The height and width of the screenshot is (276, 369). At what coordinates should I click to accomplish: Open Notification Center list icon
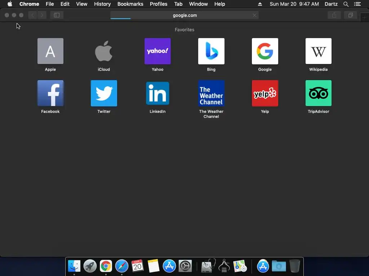(357, 4)
